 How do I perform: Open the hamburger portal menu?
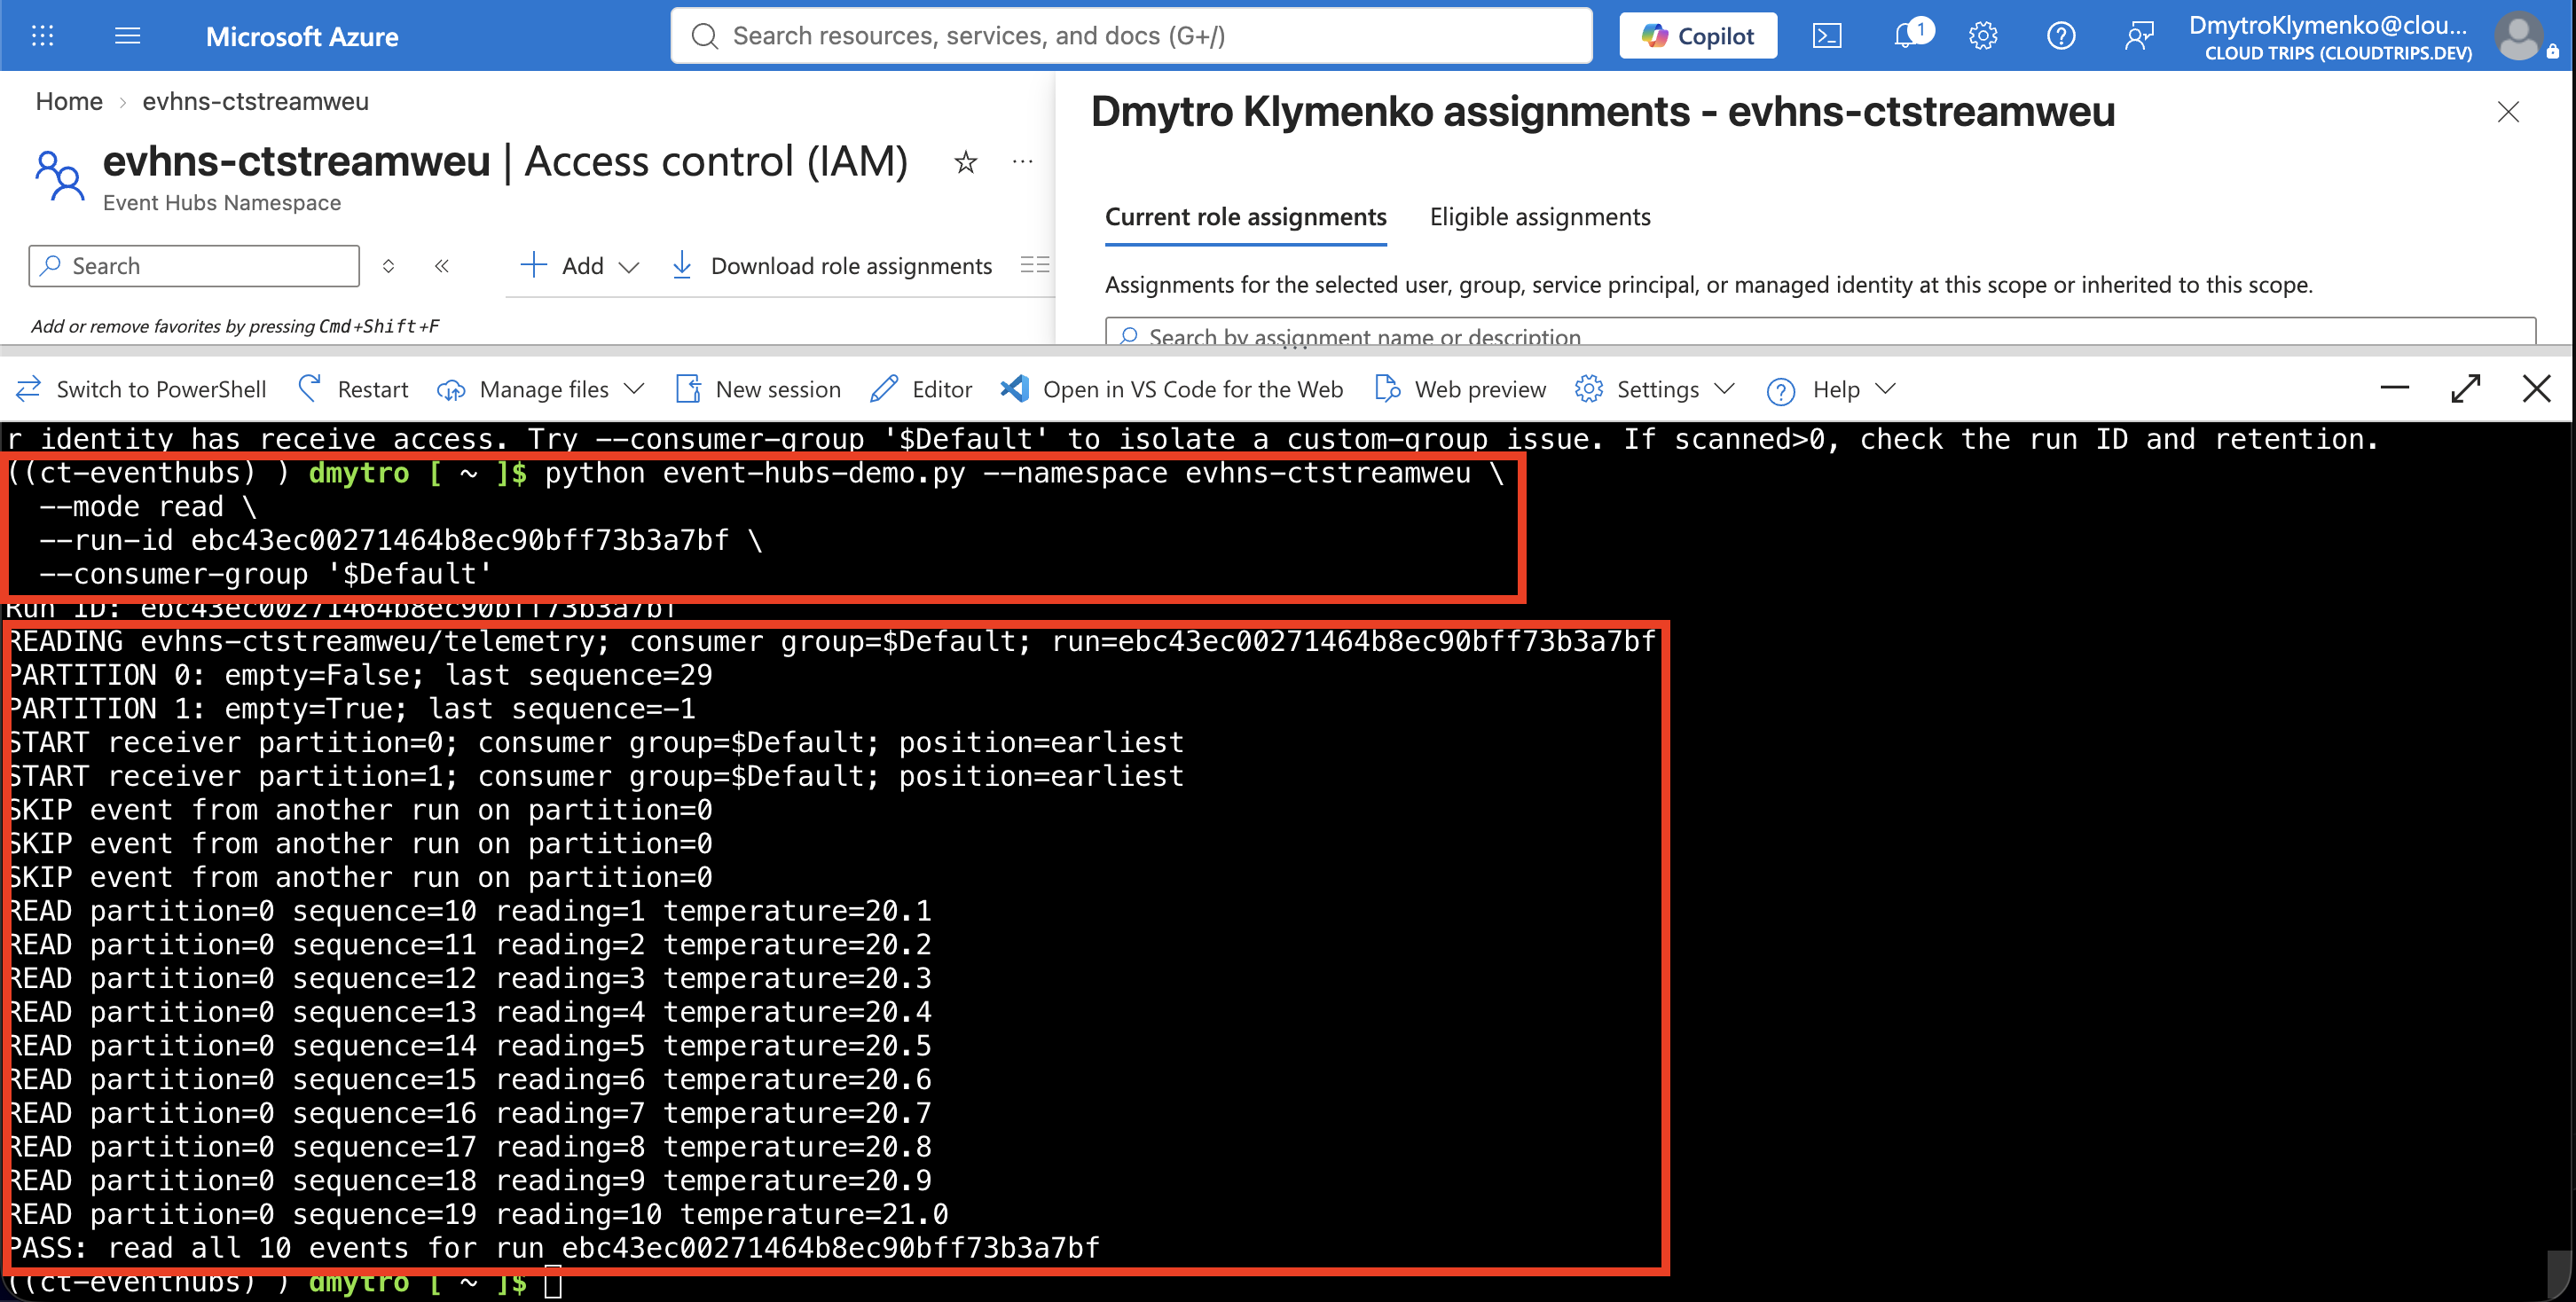coord(127,36)
